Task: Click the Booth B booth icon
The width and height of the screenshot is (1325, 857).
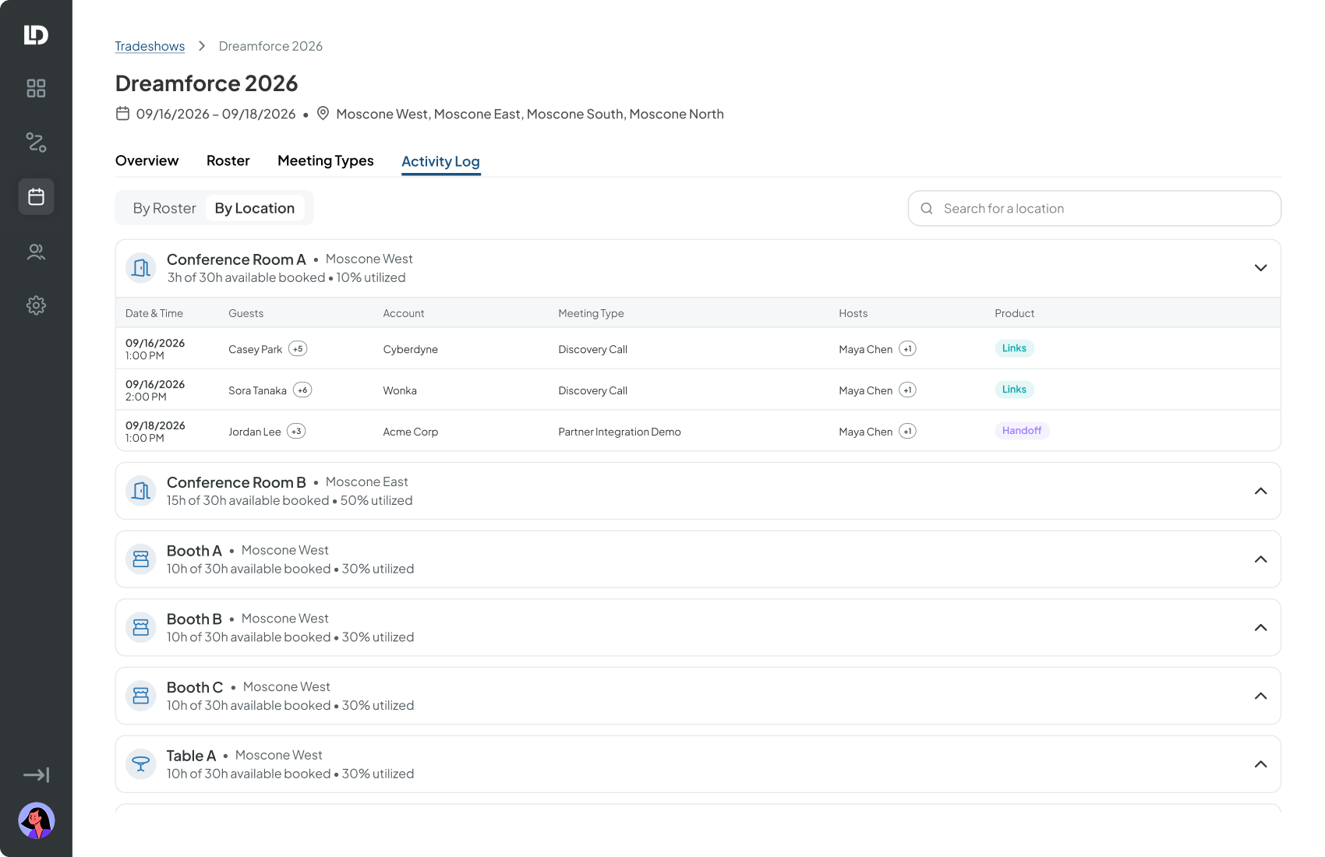Action: pyautogui.click(x=141, y=627)
